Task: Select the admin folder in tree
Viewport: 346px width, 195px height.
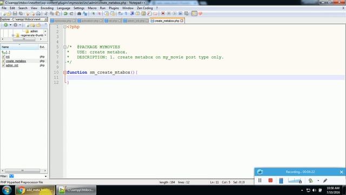Action: (x=34, y=31)
